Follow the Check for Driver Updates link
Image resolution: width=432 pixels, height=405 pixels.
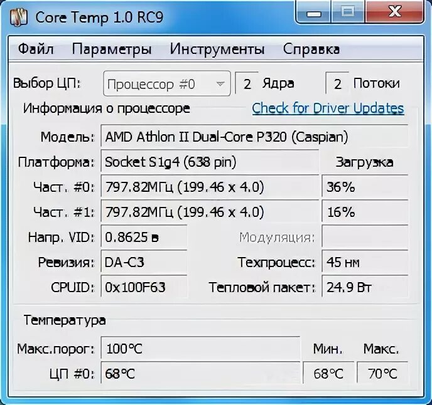pos(328,108)
